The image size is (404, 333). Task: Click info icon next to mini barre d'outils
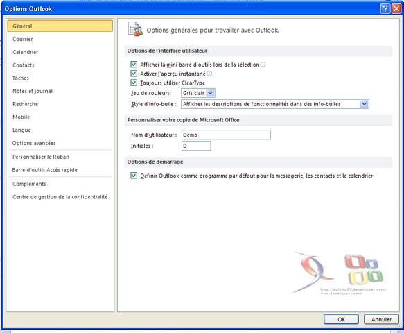(263, 65)
